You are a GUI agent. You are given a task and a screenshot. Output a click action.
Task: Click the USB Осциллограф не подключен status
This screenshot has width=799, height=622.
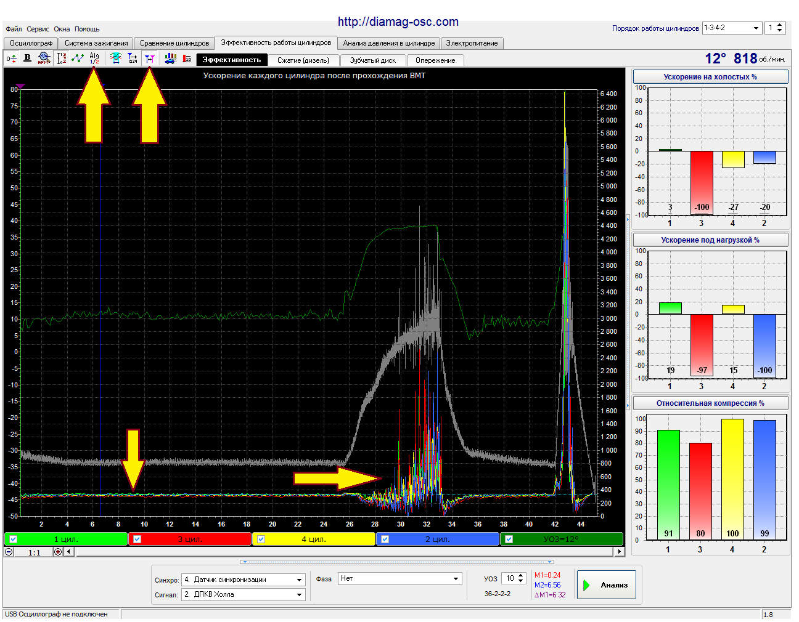click(x=56, y=614)
